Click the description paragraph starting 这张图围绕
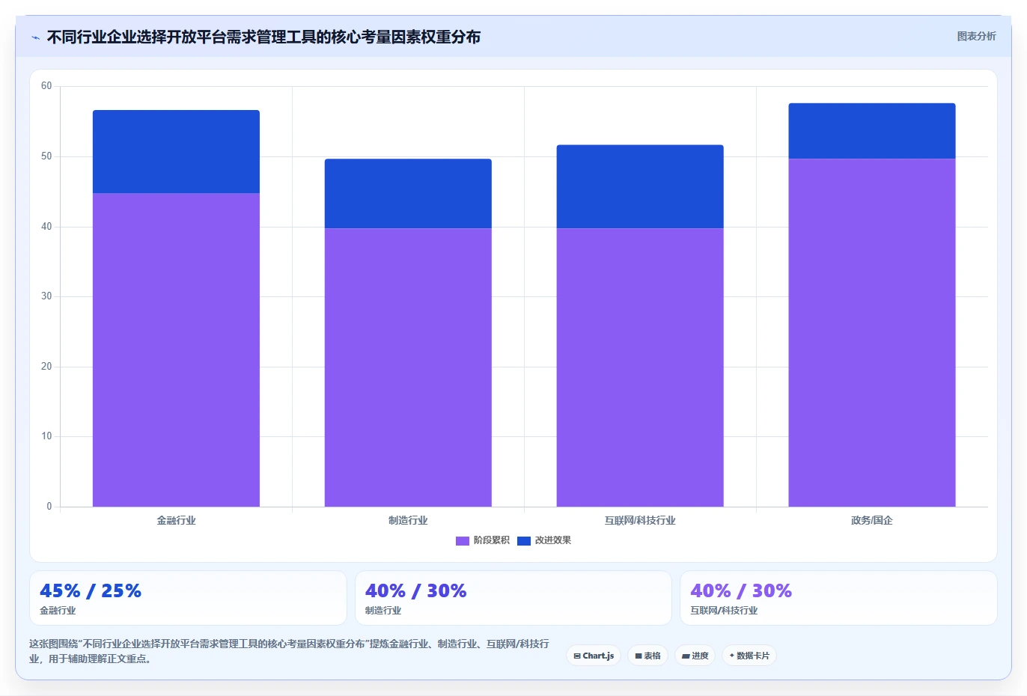This screenshot has height=696, width=1027. coord(289,651)
